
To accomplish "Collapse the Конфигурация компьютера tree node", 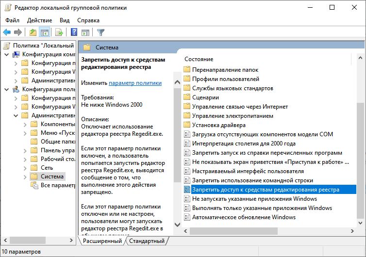I will (x=7, y=55).
